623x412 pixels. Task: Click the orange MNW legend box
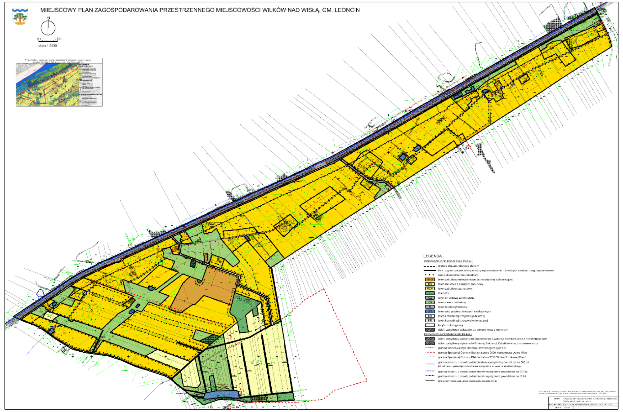[x=430, y=280]
